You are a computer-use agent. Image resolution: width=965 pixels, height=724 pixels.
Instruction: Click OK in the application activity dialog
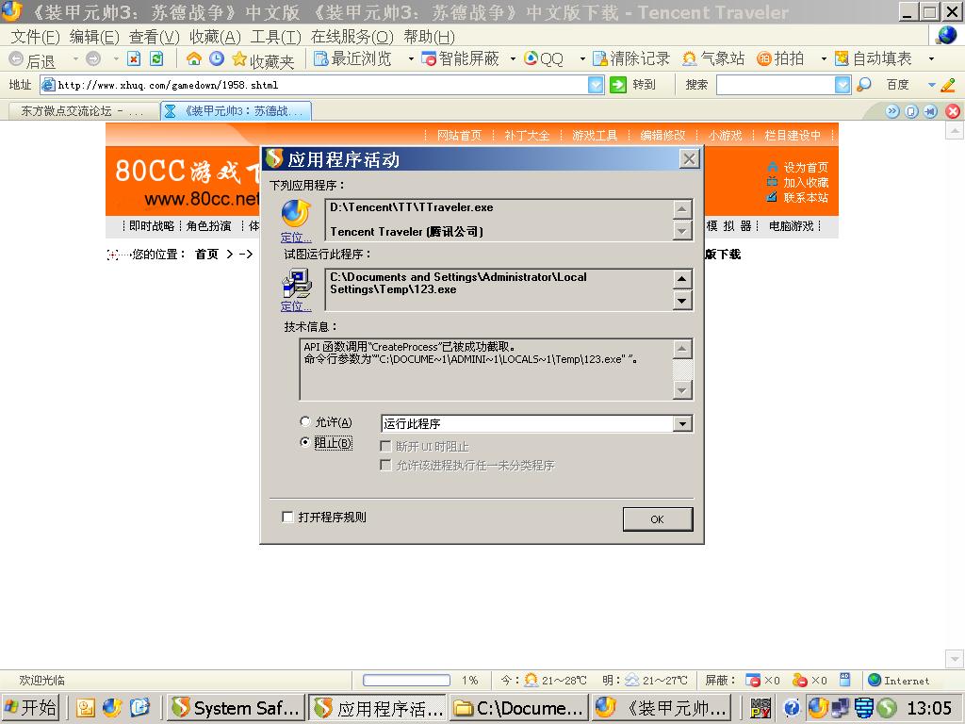[x=657, y=519]
